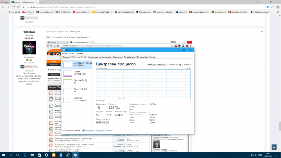Image resolution: width=281 pixels, height=158 pixels.
Task: Add bookmark with plus on bookmarks bar
Action: [3, 12]
